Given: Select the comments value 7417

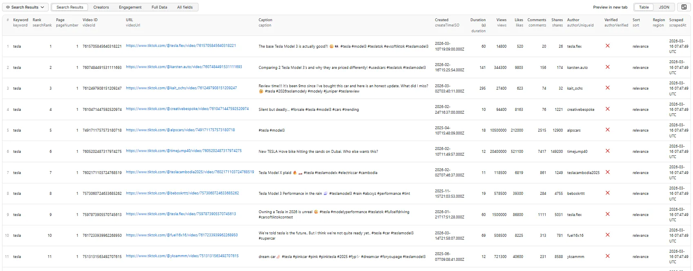Looking at the screenshot, I should (x=542, y=152).
